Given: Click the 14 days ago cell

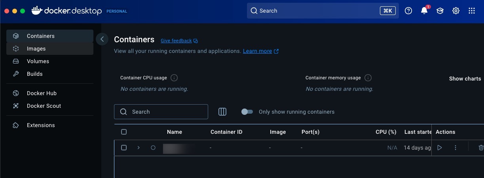Looking at the screenshot, I should point(418,148).
